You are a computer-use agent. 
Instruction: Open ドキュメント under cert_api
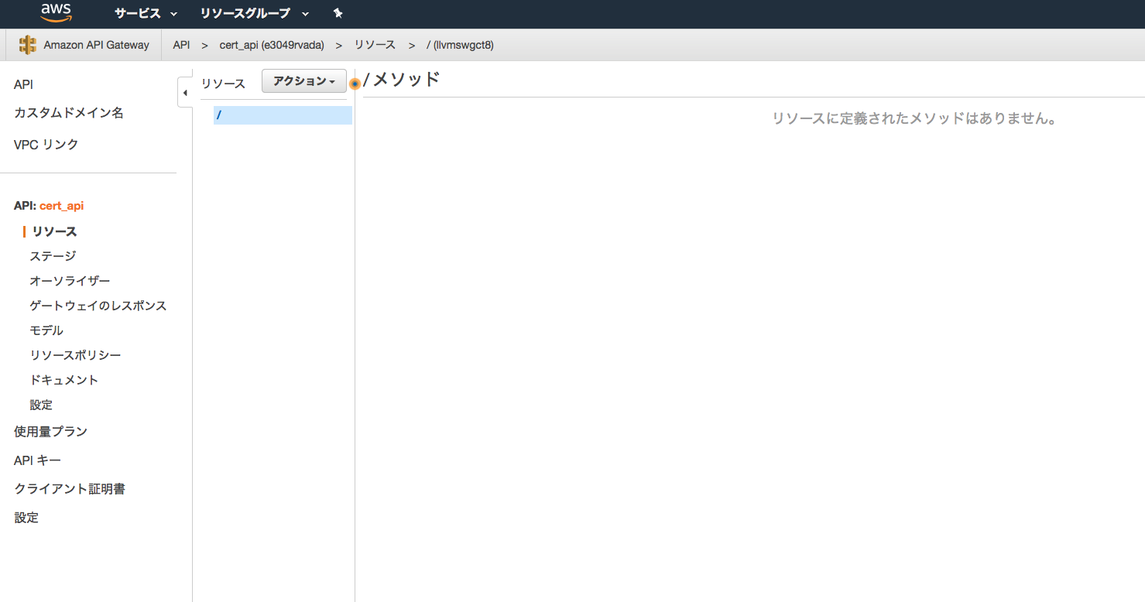63,380
